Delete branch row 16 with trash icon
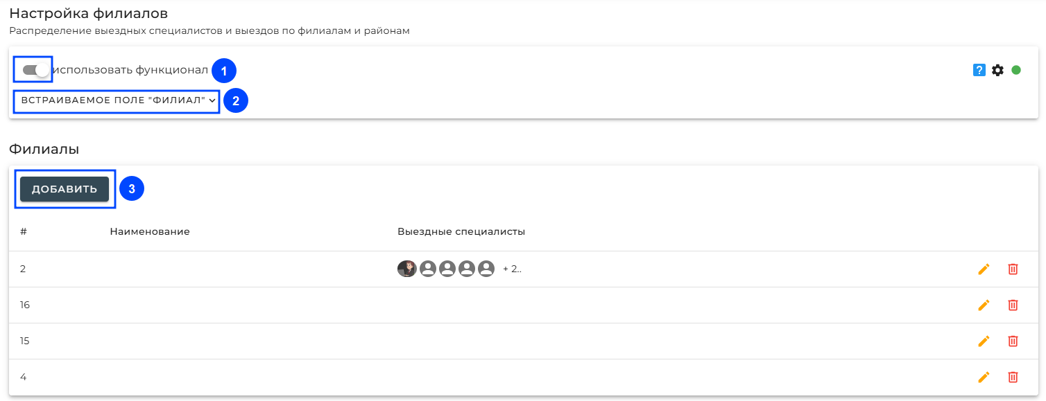 [x=1013, y=305]
